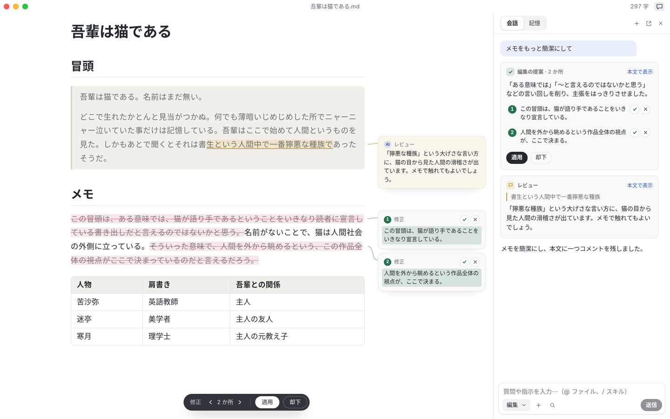Reject suggestion 2 with X in chat panel
Screen dimensions: 670x419
[645, 133]
